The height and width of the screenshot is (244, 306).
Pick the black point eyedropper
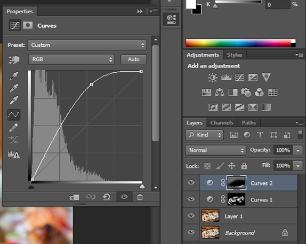tap(14, 75)
